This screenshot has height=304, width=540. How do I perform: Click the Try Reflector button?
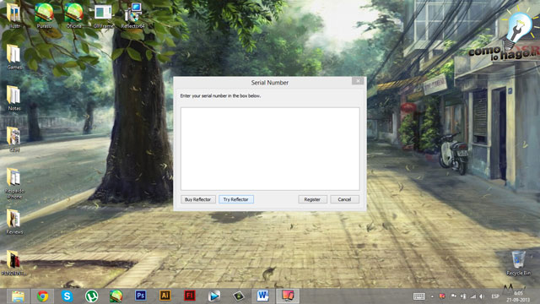pos(236,199)
